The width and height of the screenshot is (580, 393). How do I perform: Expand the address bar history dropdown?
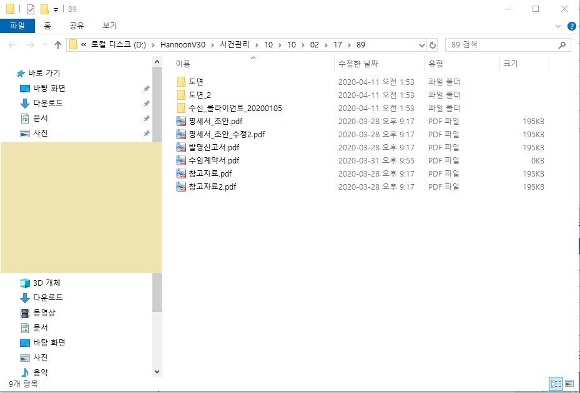421,45
